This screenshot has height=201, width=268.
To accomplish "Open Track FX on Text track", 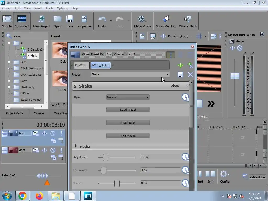I will click(x=44, y=133).
